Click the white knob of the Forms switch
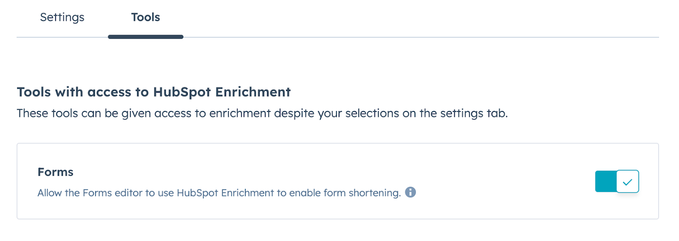The height and width of the screenshot is (241, 679). click(x=627, y=181)
